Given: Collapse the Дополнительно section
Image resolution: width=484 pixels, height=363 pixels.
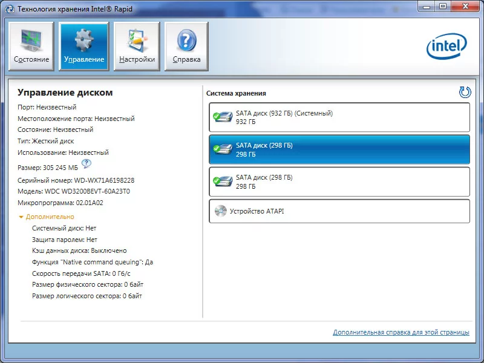Looking at the screenshot, I should coord(47,217).
